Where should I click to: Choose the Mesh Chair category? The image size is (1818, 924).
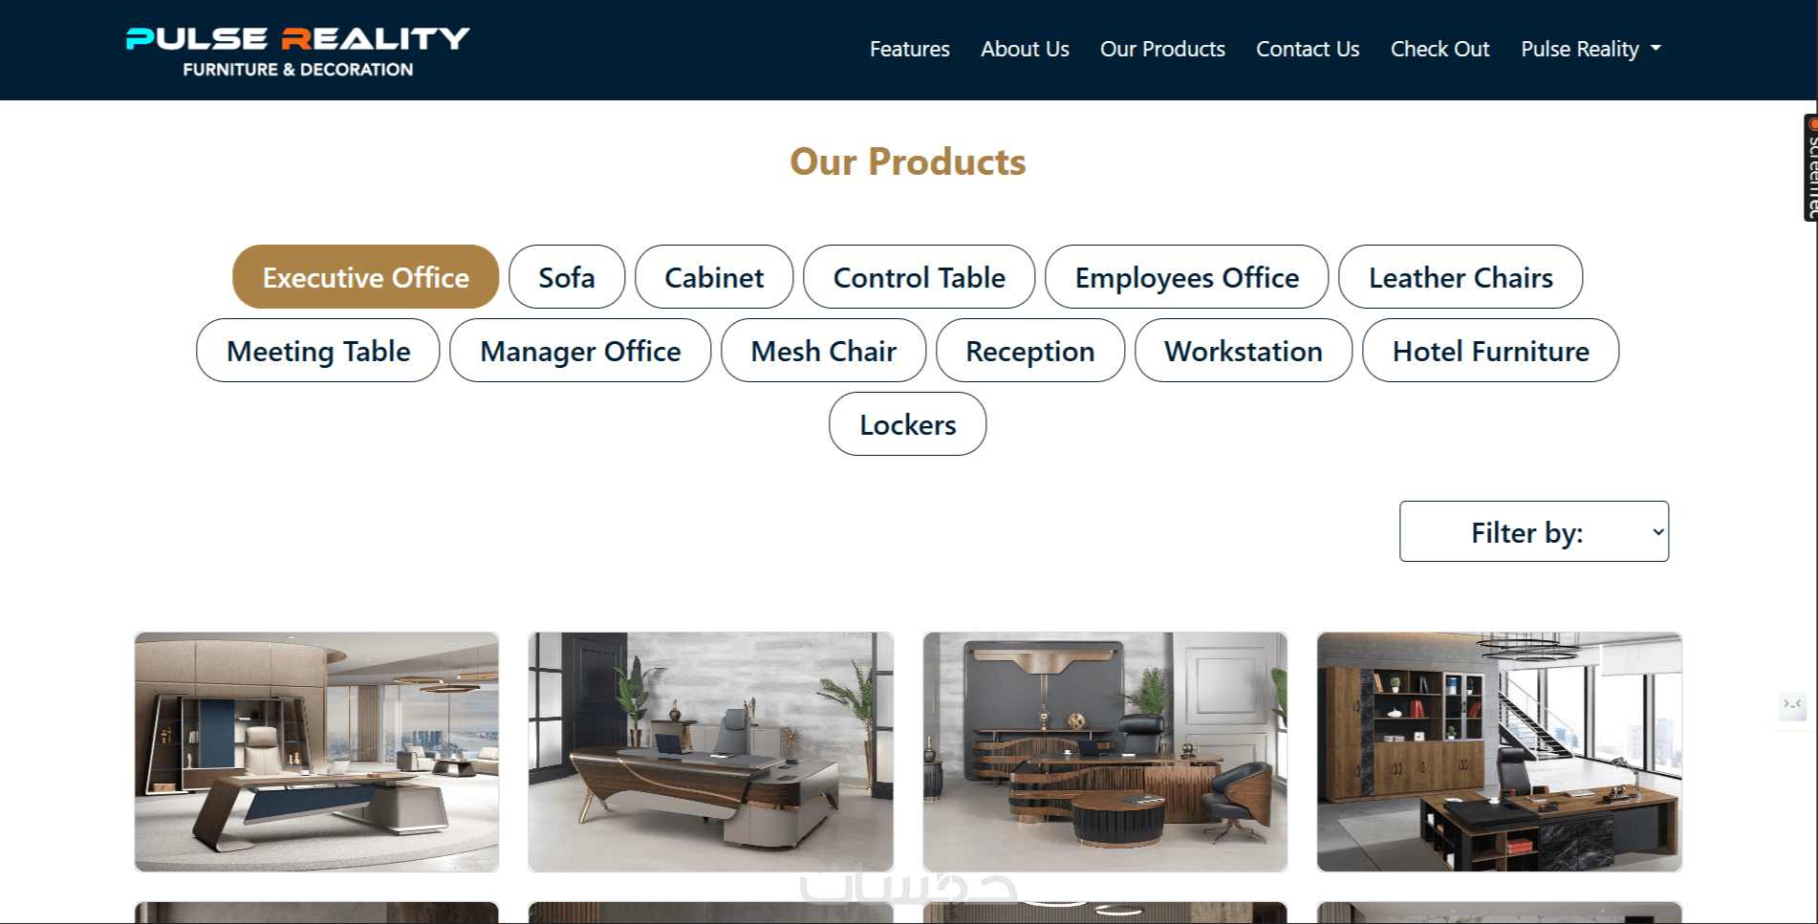(x=823, y=351)
